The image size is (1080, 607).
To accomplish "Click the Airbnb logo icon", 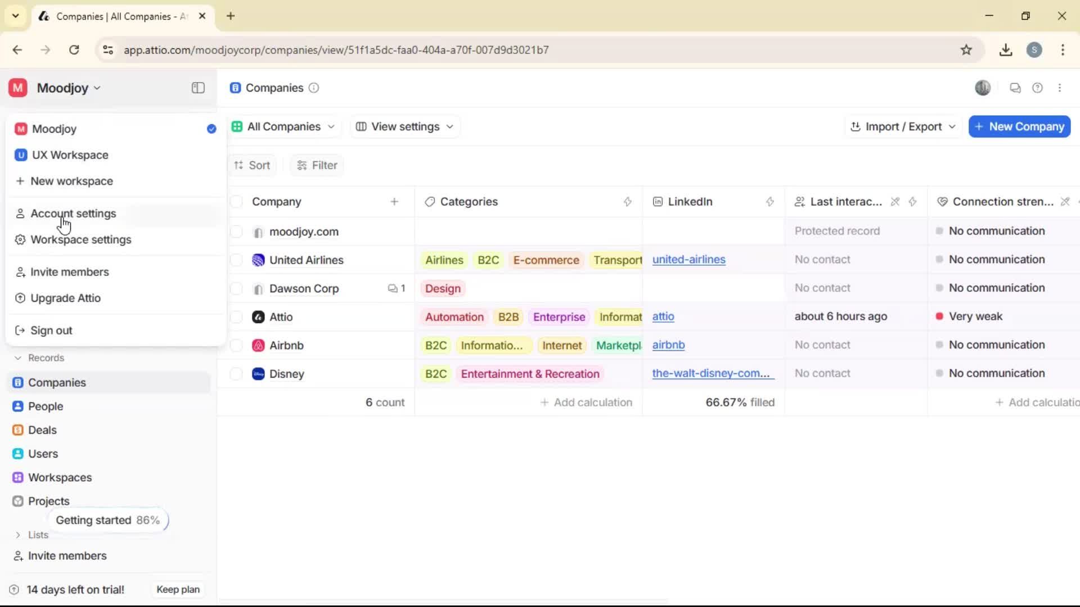I will click(258, 345).
